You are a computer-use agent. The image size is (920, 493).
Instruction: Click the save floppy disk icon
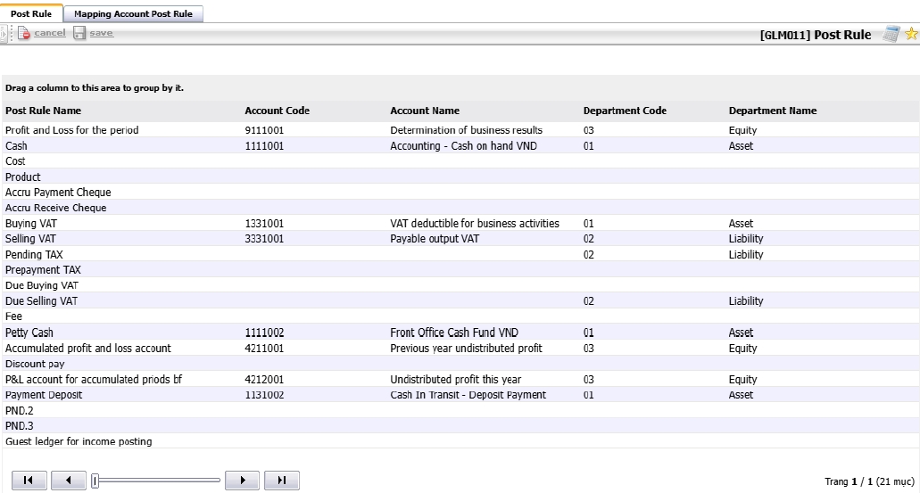pyautogui.click(x=79, y=34)
